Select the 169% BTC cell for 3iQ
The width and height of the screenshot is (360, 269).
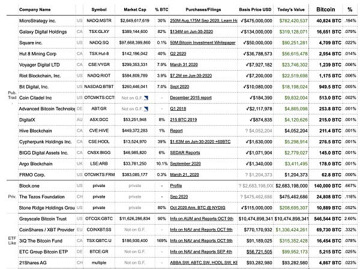[x=161, y=241]
